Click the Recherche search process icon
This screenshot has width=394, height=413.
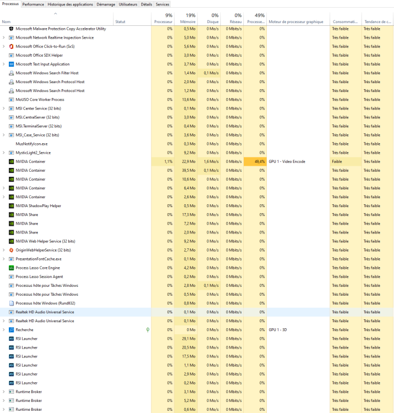pos(11,330)
